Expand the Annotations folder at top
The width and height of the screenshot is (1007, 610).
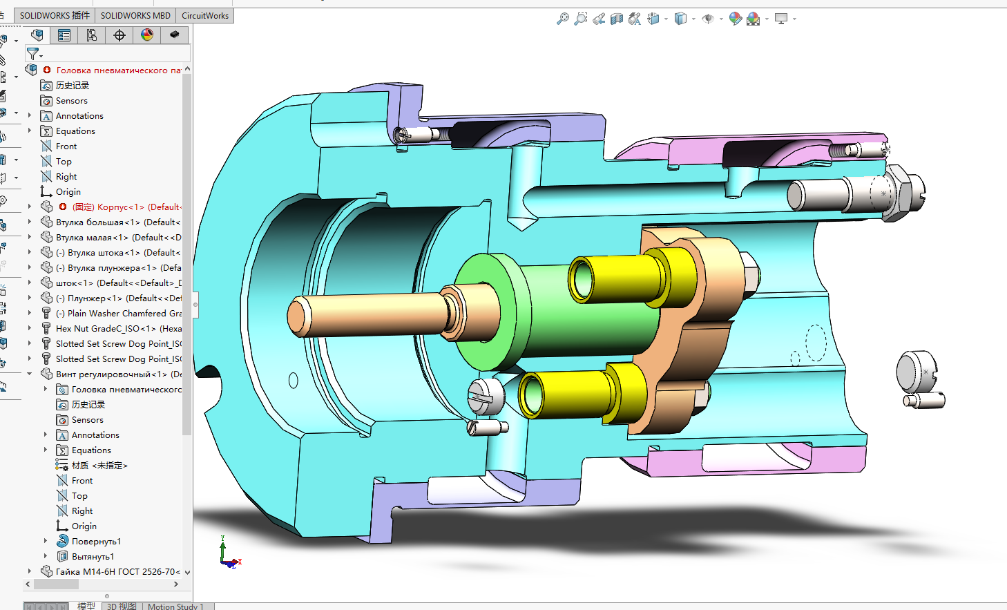click(29, 115)
